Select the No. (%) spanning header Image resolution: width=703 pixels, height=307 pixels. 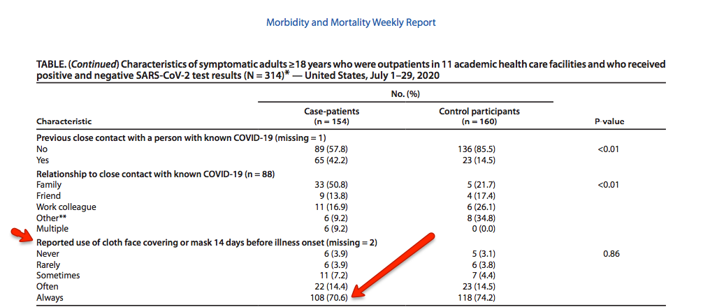pyautogui.click(x=405, y=92)
